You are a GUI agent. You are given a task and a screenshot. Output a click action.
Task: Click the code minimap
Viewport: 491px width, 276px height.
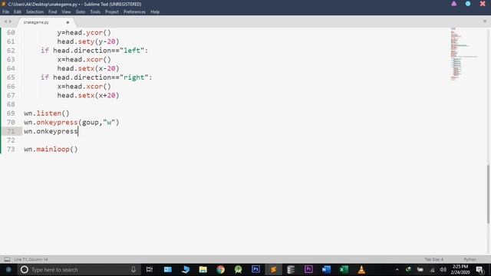463,54
